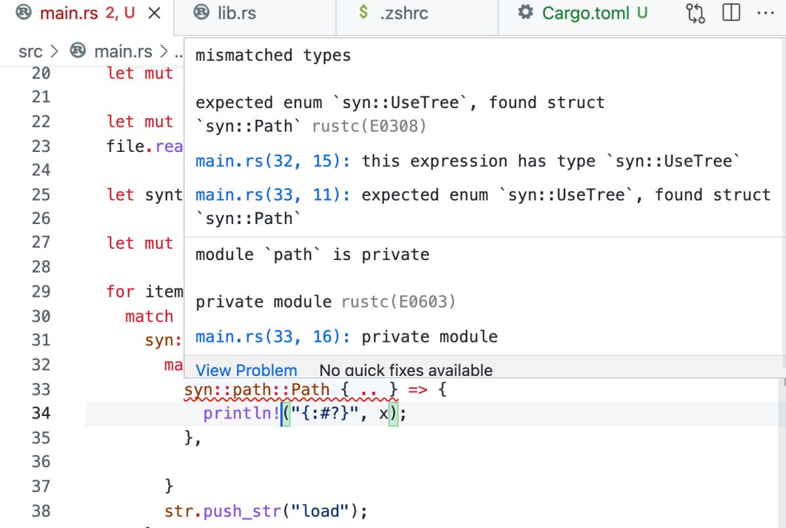Click the breadcrumb chevron after src

point(55,51)
